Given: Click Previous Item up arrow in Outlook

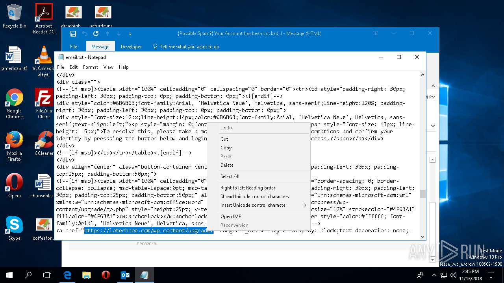Looking at the screenshot, I should click(107, 34).
